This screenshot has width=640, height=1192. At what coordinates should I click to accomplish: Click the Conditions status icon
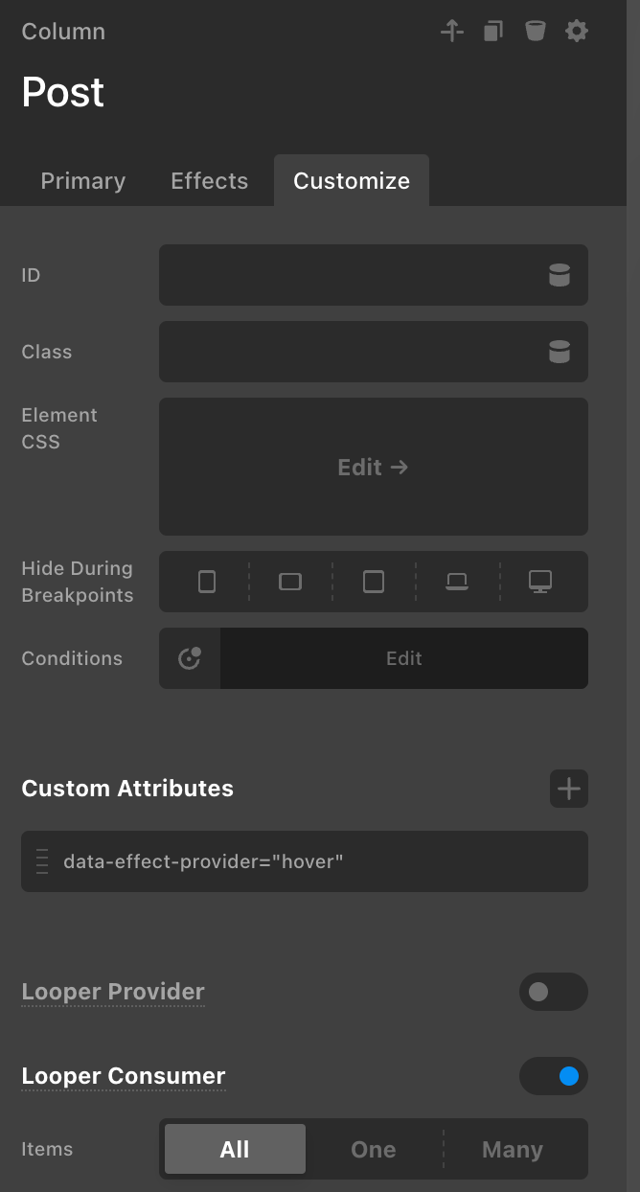point(190,658)
